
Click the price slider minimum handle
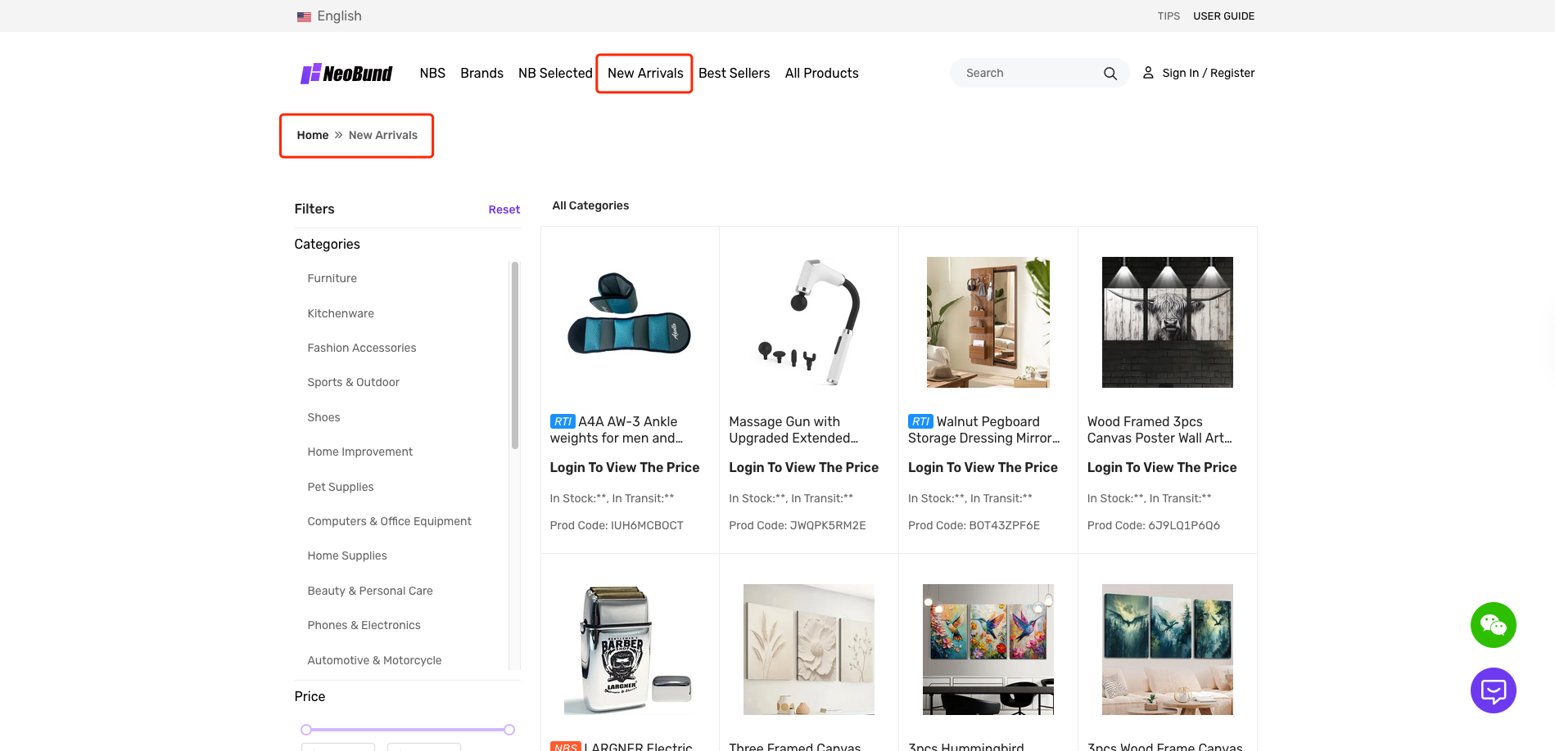(x=306, y=730)
